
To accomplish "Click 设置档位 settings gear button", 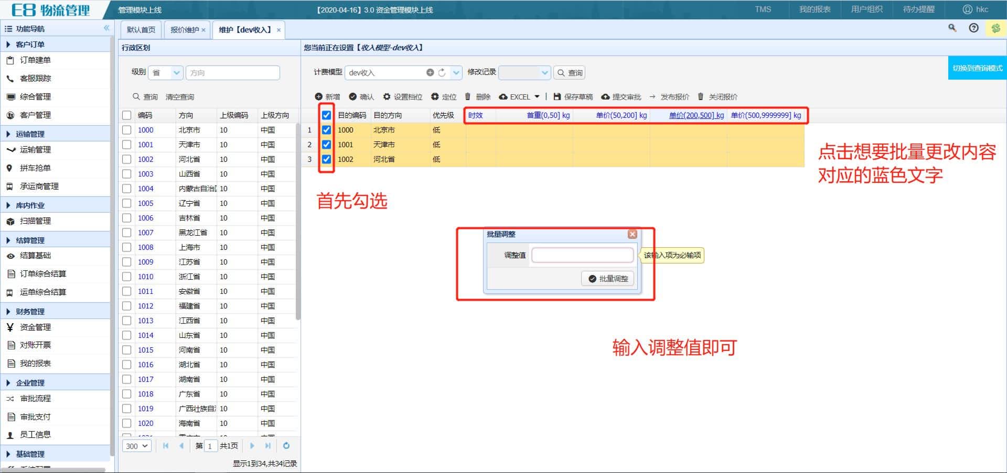I will pyautogui.click(x=403, y=97).
